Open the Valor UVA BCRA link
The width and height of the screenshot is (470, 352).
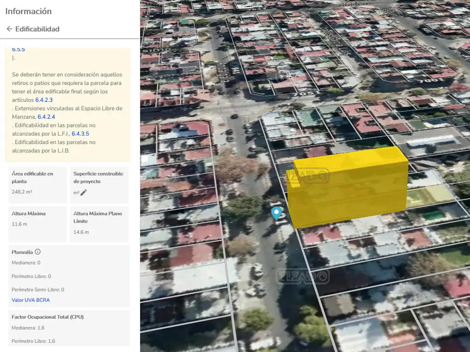coord(31,300)
